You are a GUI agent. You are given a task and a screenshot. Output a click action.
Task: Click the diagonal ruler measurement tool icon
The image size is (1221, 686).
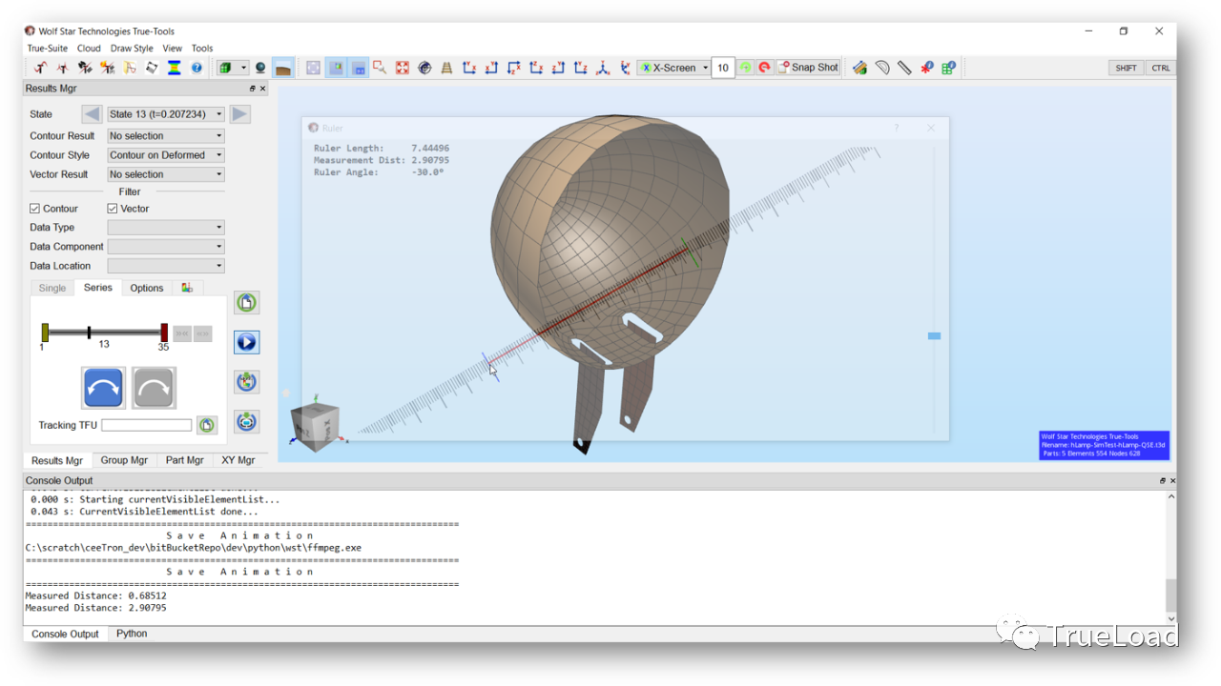tap(904, 68)
